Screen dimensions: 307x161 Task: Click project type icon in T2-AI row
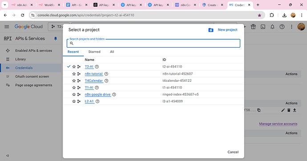pos(79,67)
